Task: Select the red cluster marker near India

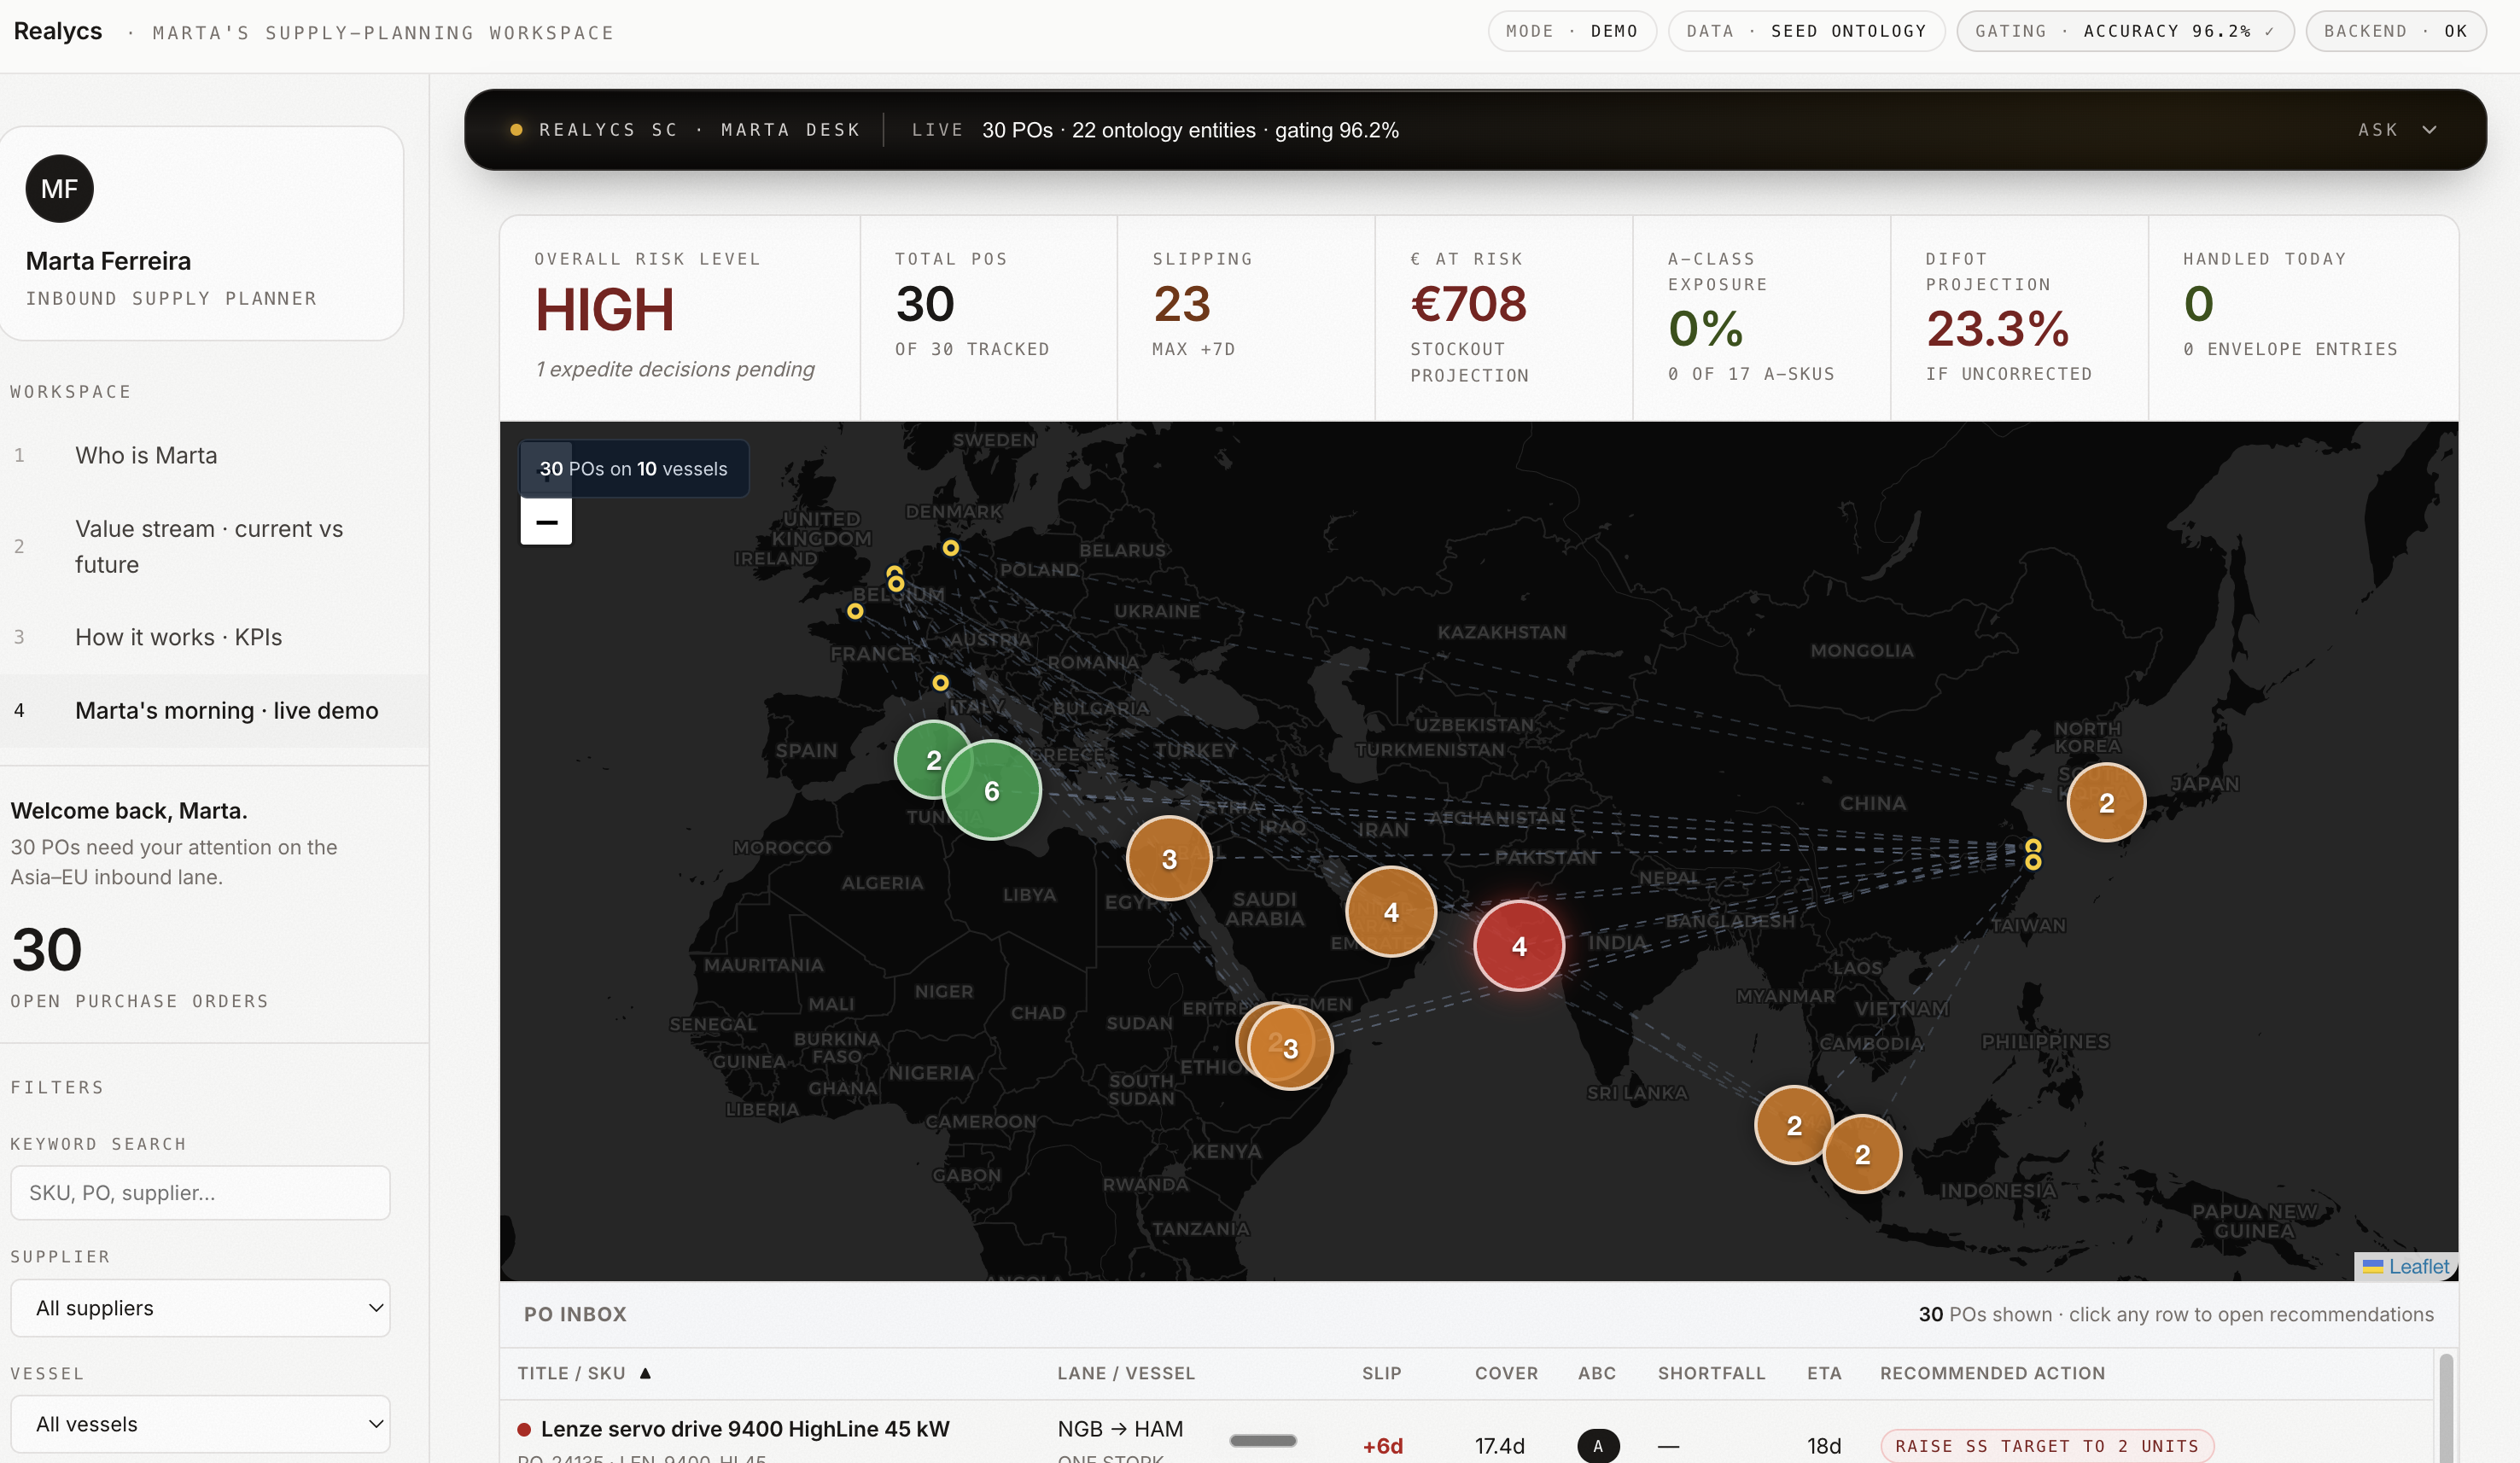Action: pos(1519,946)
